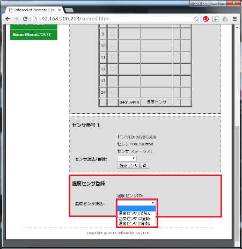Click the 読込センサ登録 button

[133, 166]
